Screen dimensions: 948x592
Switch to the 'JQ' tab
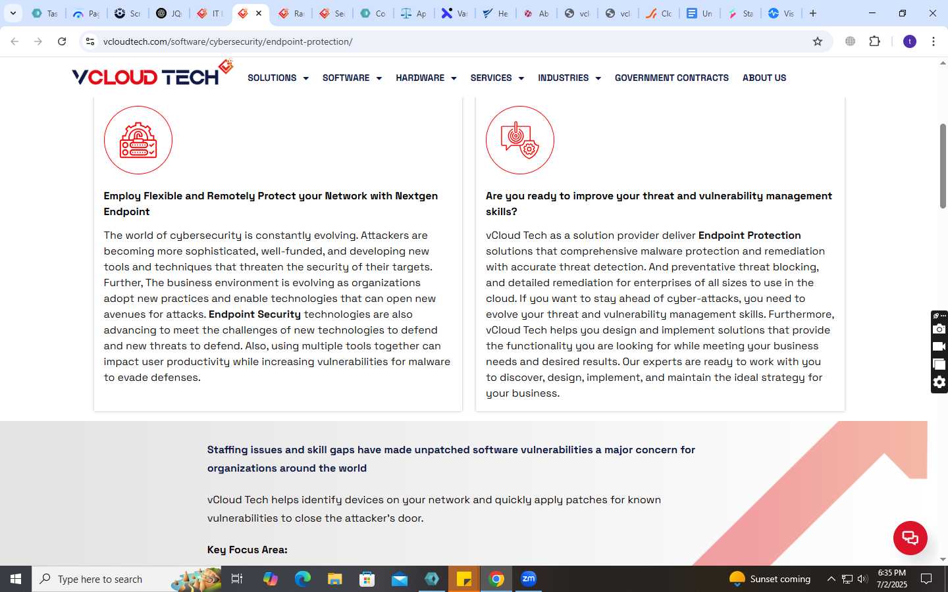point(169,13)
